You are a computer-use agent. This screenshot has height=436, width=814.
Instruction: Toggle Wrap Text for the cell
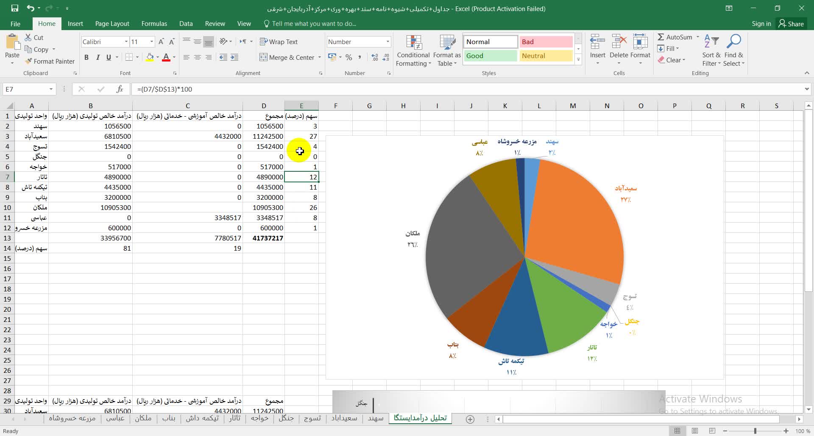[x=279, y=42]
